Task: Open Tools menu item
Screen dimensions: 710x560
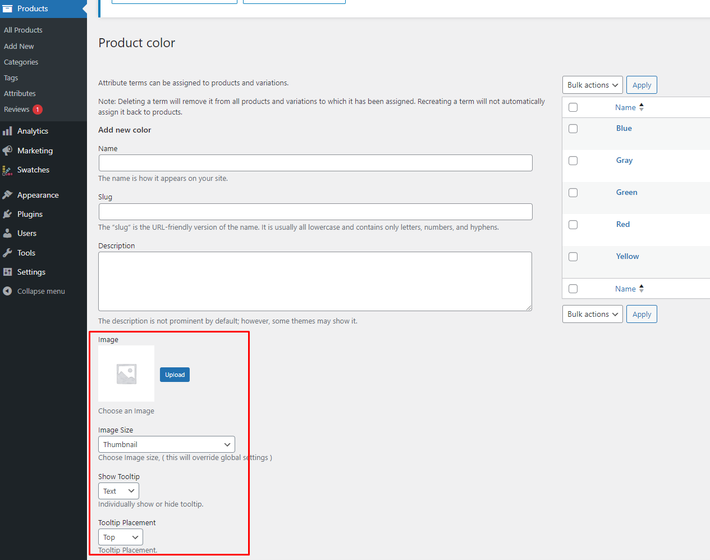Action: tap(26, 253)
